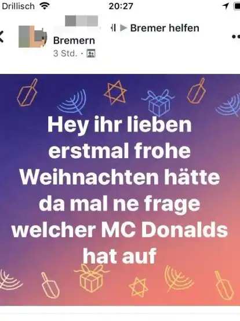Tap the Drillisch carrier label
The height and width of the screenshot is (321, 240).
pyautogui.click(x=18, y=6)
